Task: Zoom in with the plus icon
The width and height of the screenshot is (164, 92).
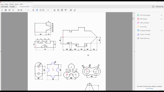Action: (43, 10)
